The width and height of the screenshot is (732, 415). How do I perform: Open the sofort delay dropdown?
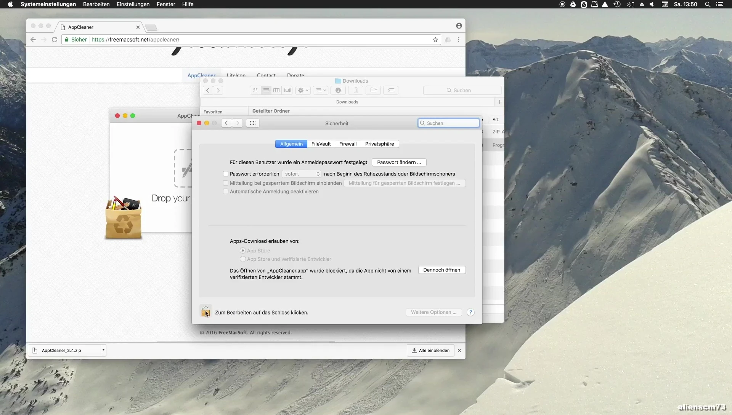point(302,174)
